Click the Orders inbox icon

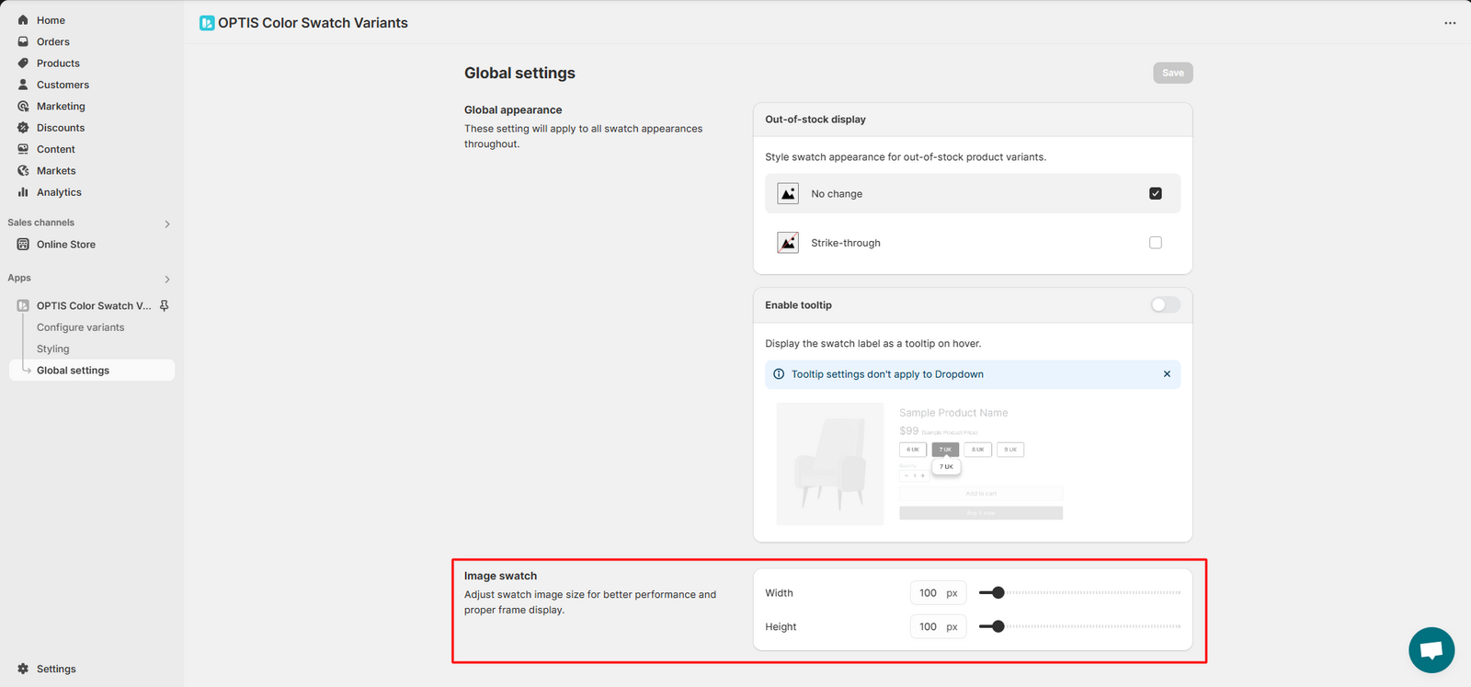23,41
